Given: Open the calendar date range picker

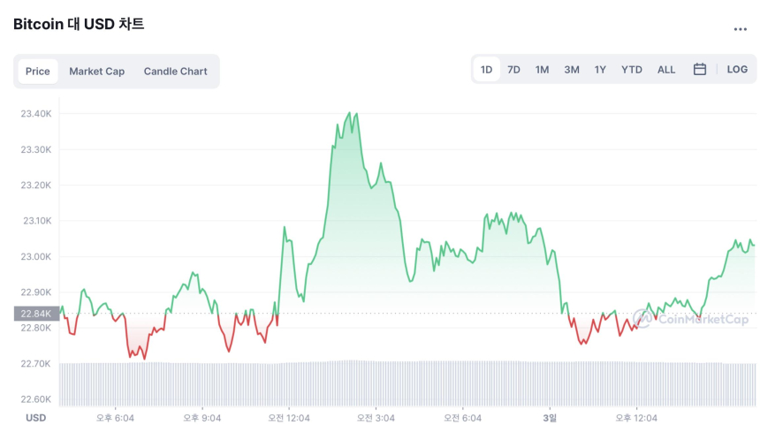Looking at the screenshot, I should pos(699,70).
